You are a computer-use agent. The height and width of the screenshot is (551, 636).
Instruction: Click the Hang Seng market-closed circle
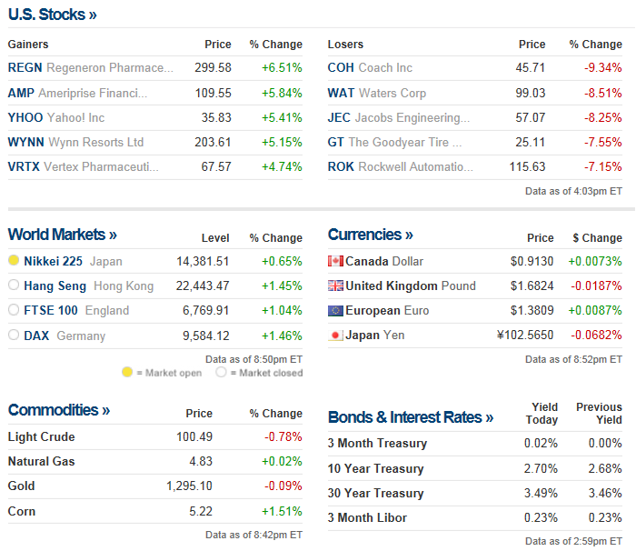click(x=14, y=286)
